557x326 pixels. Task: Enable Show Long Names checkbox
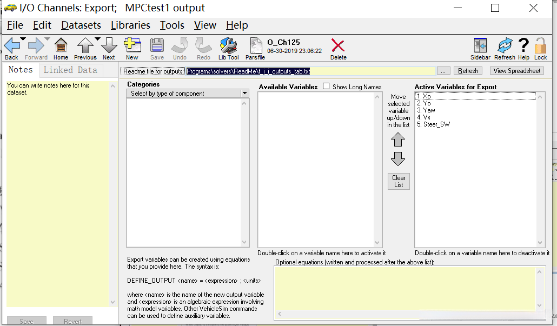pos(326,87)
